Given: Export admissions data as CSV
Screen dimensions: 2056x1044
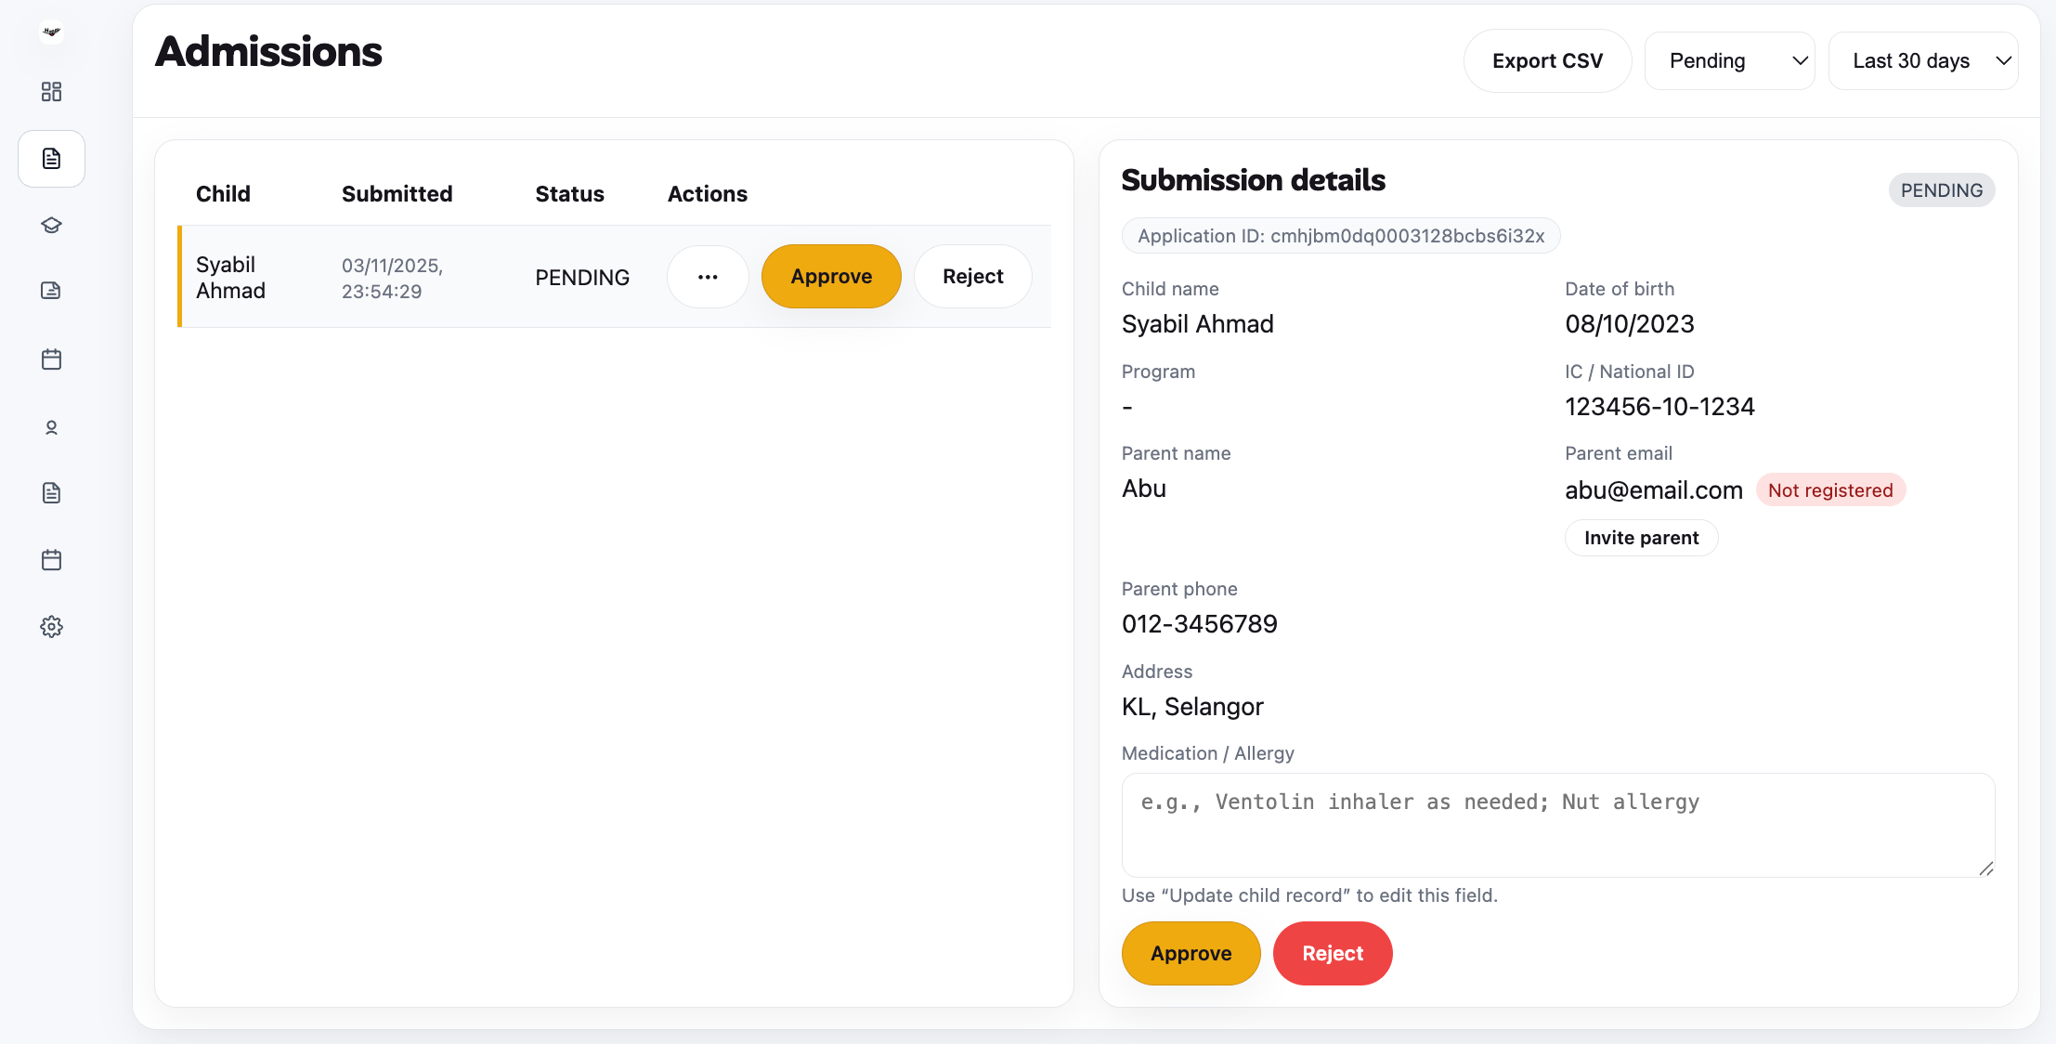Looking at the screenshot, I should click(x=1546, y=60).
